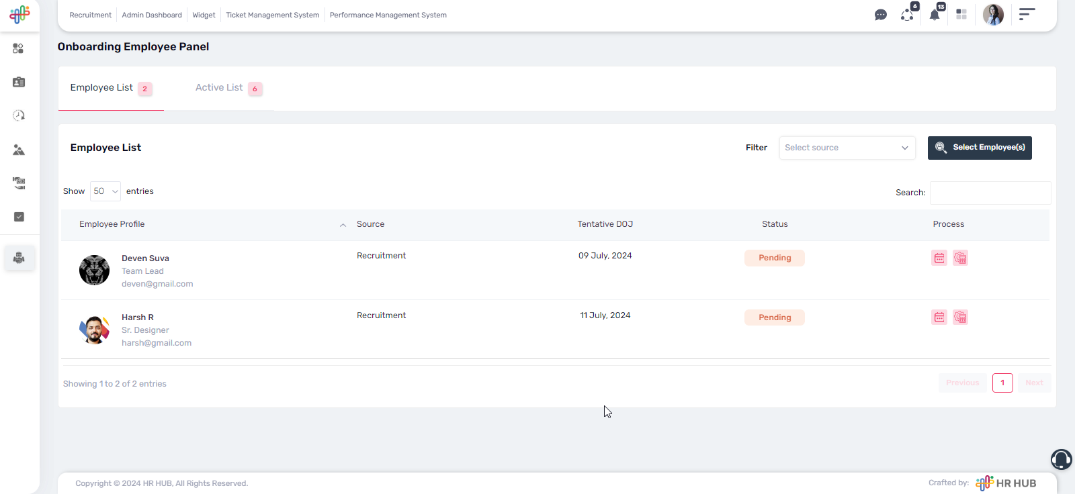Go to page 1 in pagination
The height and width of the screenshot is (494, 1075).
[1002, 383]
